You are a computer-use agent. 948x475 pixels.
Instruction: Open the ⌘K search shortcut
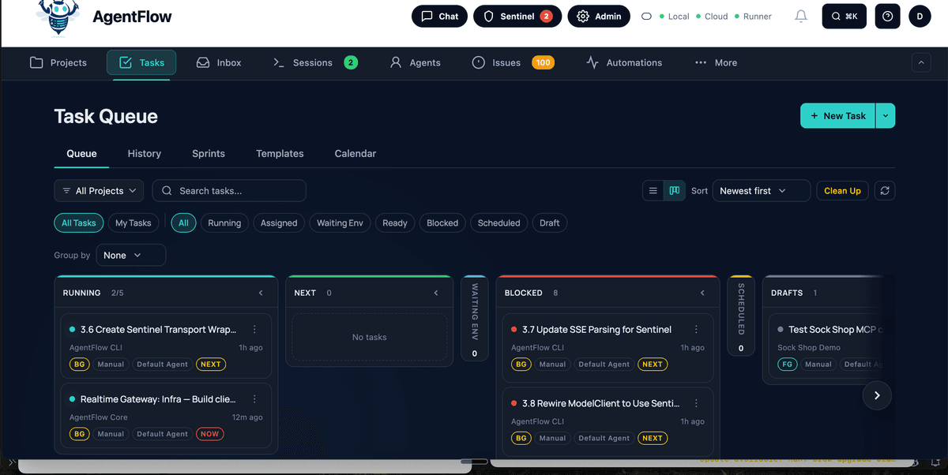click(844, 16)
